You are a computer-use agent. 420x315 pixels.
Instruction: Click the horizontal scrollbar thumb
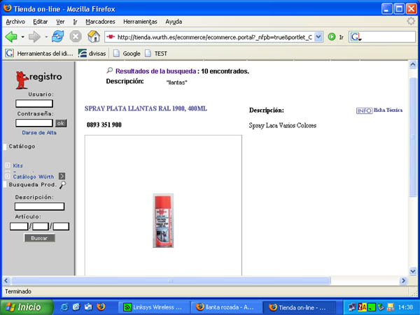[x=171, y=281]
